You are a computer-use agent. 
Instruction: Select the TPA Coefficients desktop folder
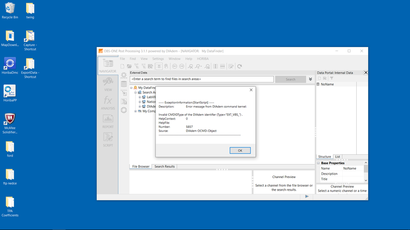(10, 207)
